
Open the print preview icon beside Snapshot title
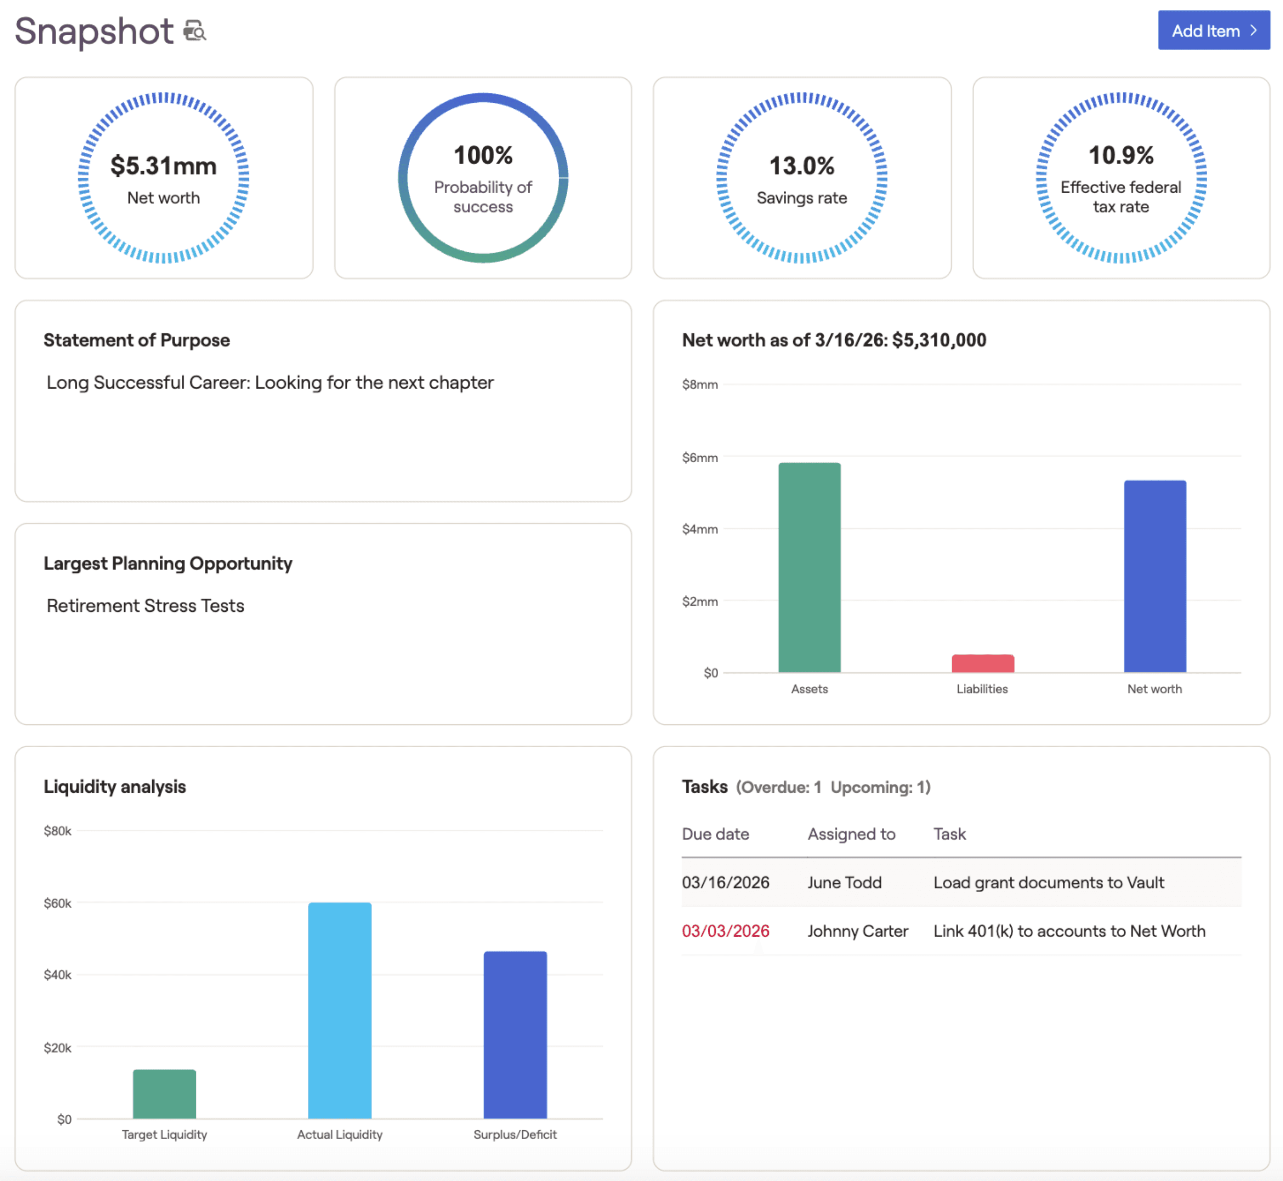pyautogui.click(x=195, y=30)
